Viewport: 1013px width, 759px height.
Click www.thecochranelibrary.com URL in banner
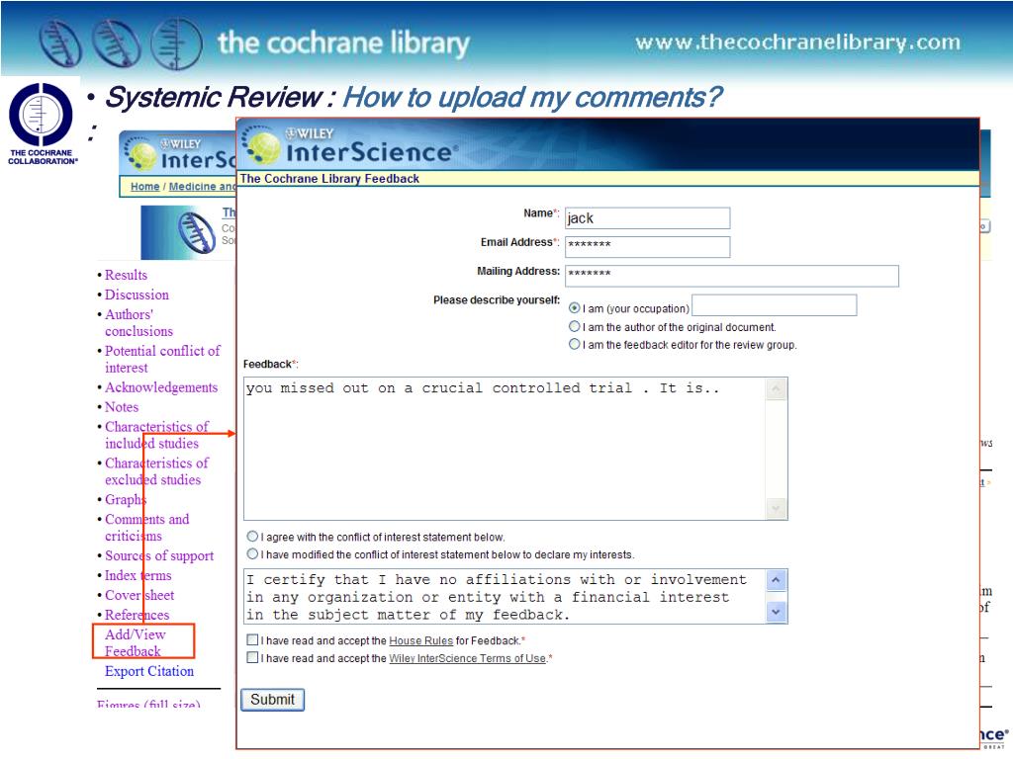(x=798, y=42)
